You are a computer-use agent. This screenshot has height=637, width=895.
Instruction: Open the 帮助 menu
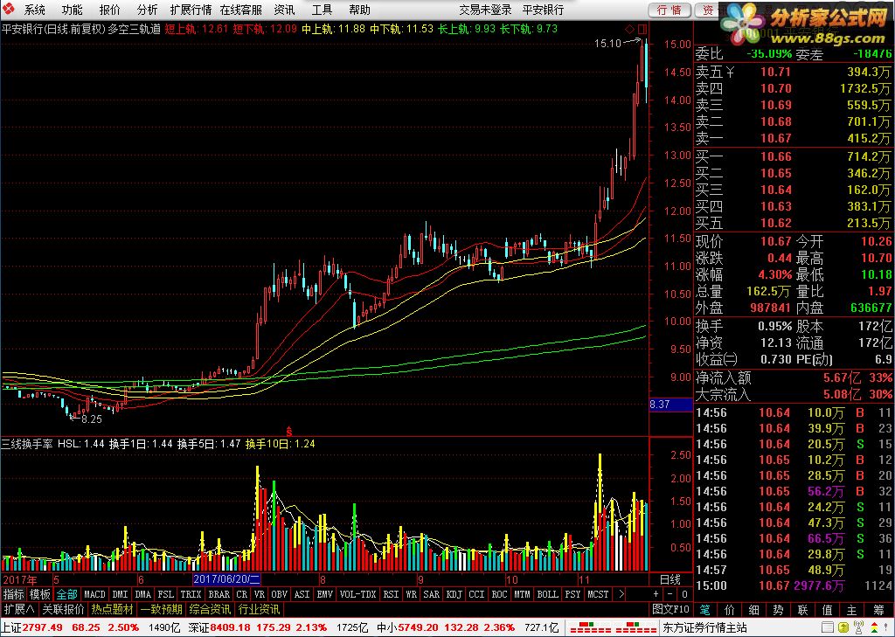(359, 10)
